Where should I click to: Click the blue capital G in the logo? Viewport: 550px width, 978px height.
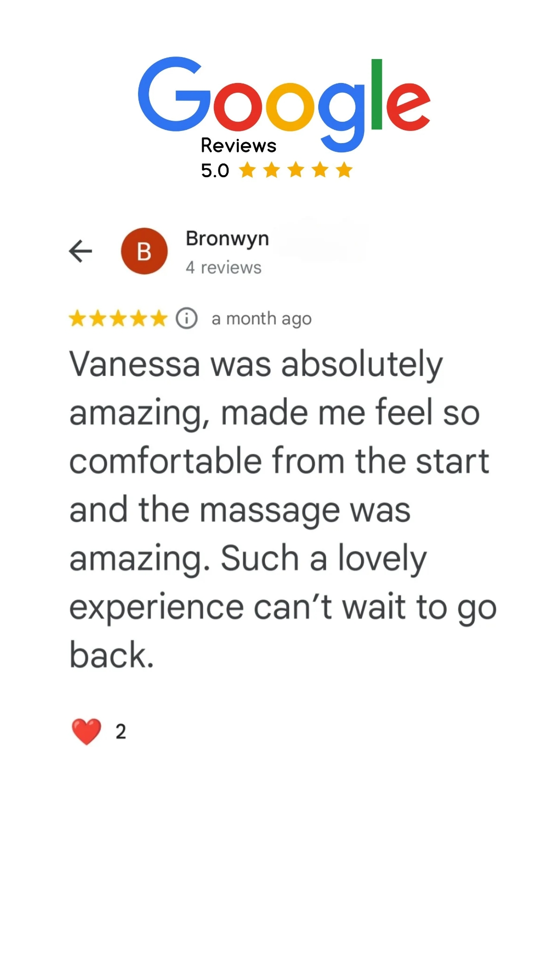(x=173, y=94)
